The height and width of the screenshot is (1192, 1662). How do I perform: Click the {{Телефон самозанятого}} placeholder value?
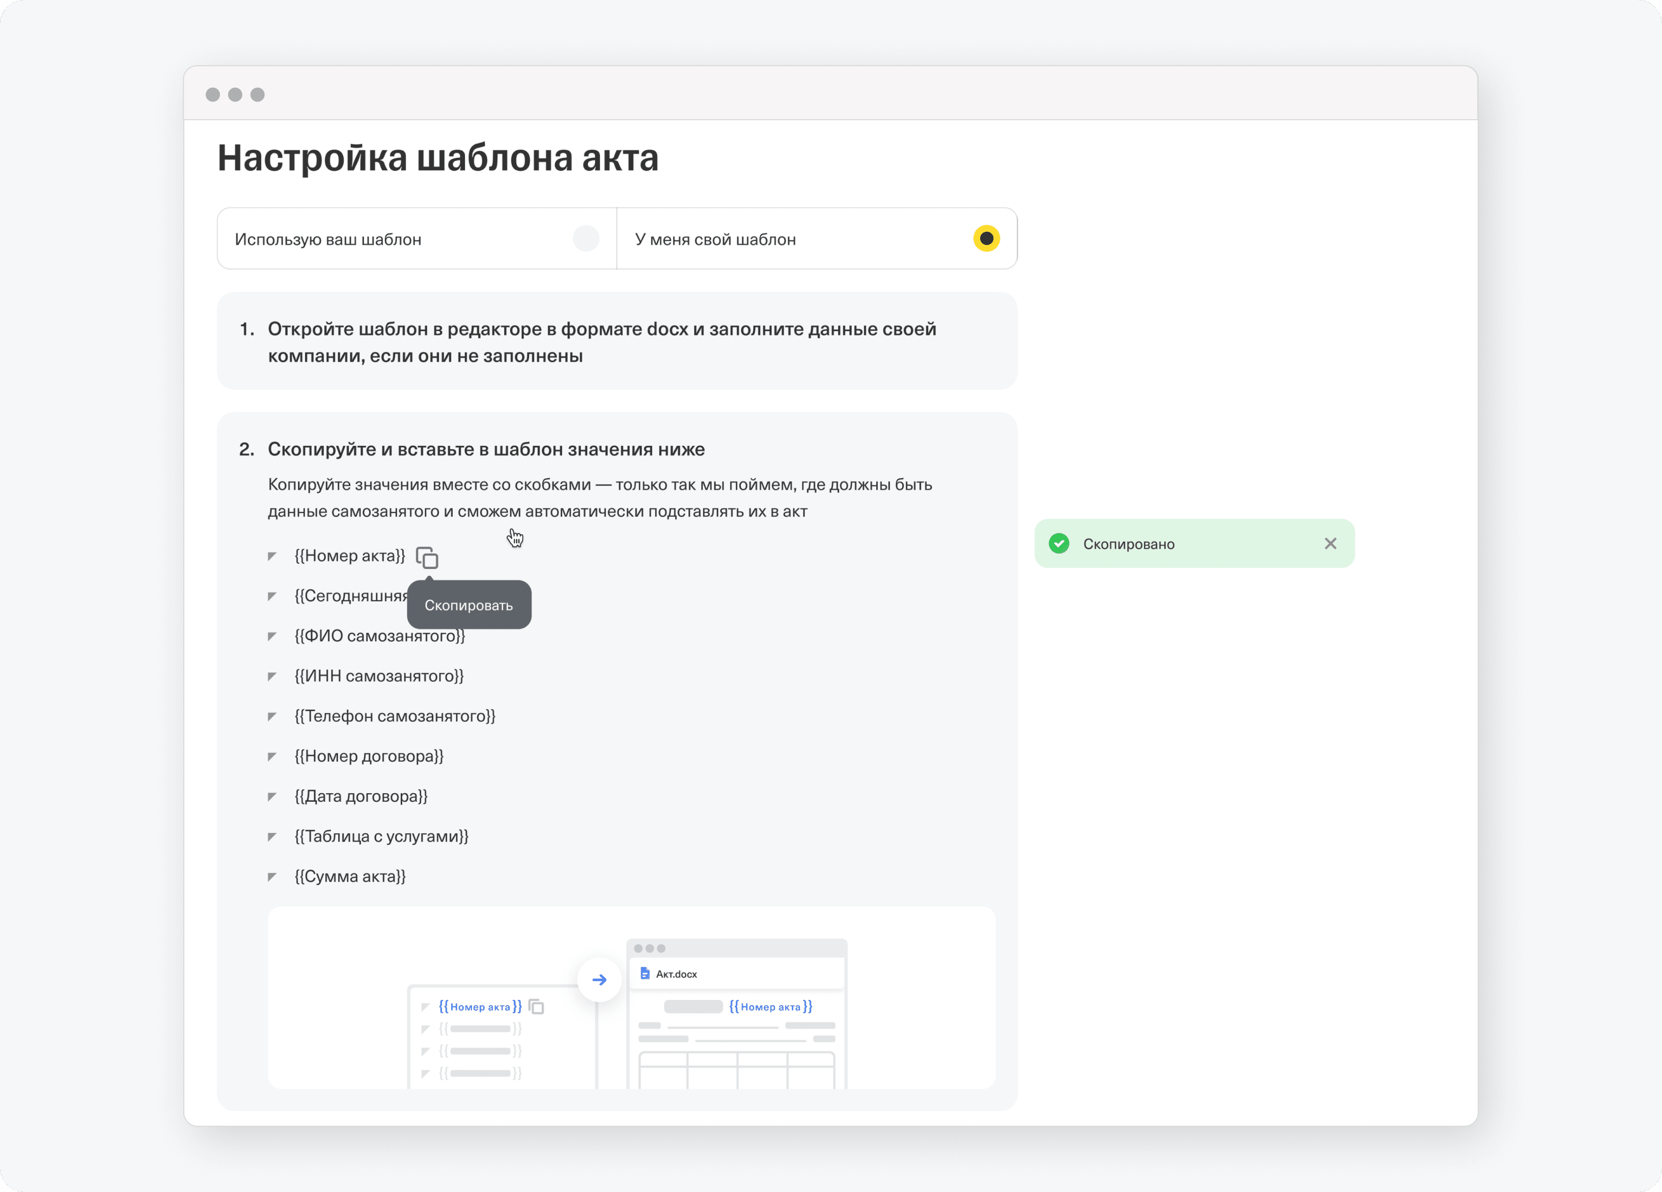pyautogui.click(x=394, y=716)
